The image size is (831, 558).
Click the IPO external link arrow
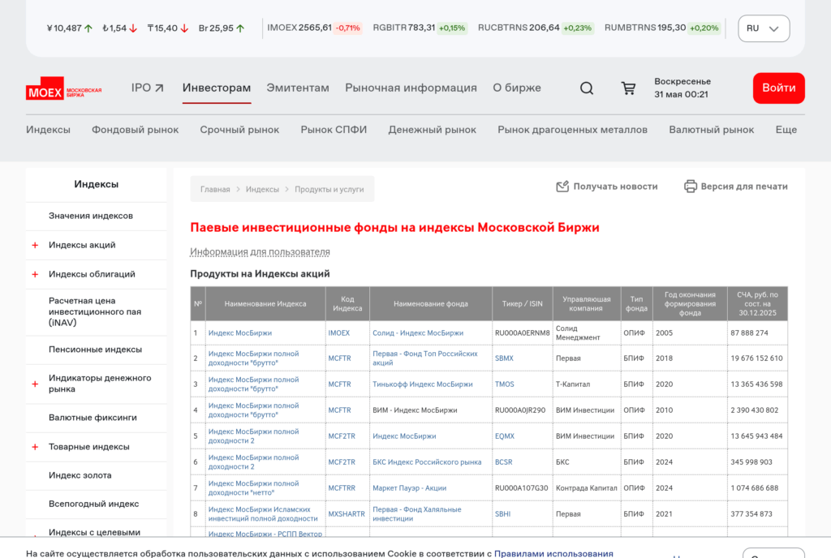click(159, 88)
